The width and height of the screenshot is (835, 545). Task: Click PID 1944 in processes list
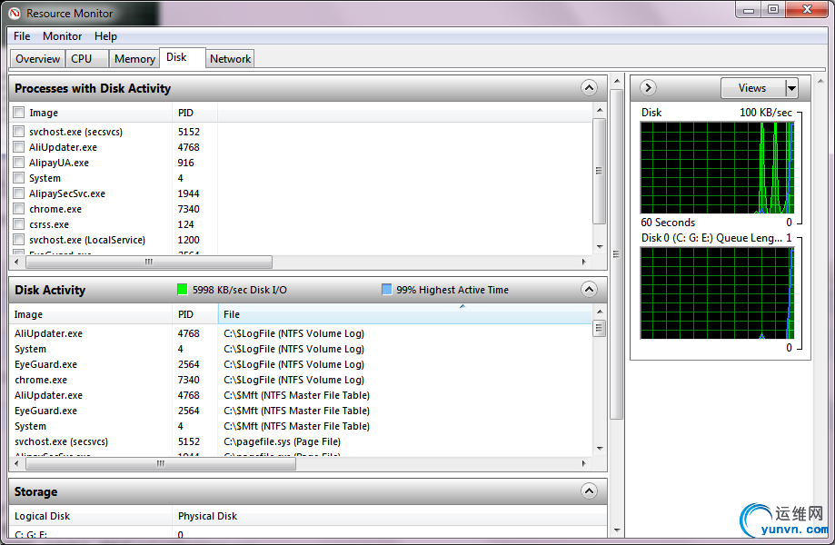(188, 193)
